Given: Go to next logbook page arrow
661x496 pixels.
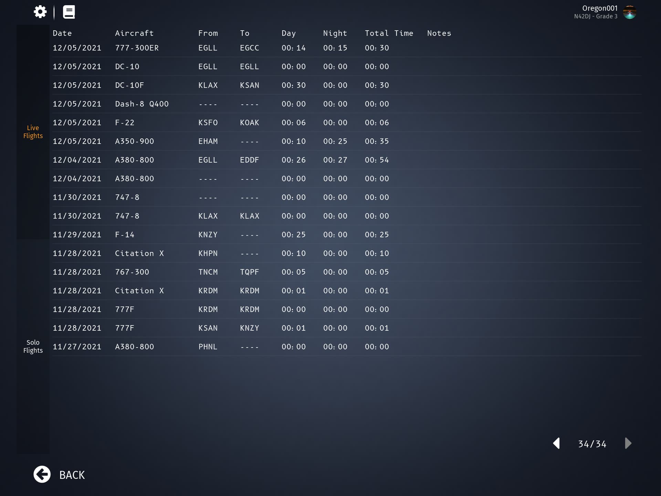Looking at the screenshot, I should coord(628,443).
